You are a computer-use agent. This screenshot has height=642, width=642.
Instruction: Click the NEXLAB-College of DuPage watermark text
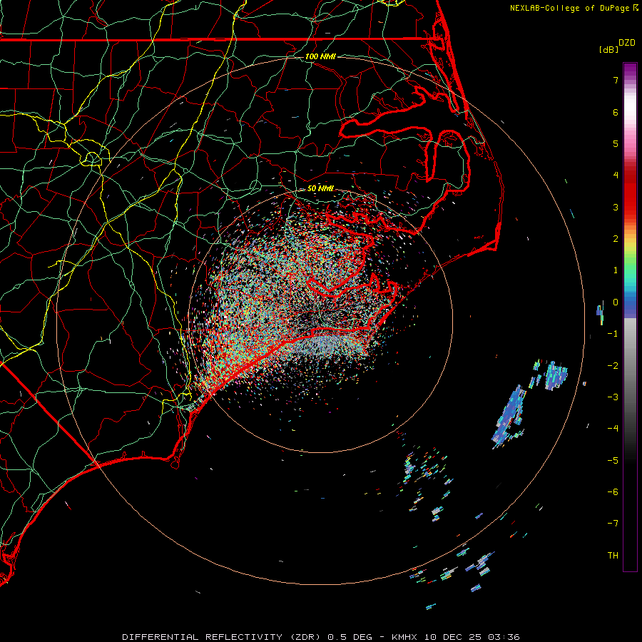[x=569, y=8]
